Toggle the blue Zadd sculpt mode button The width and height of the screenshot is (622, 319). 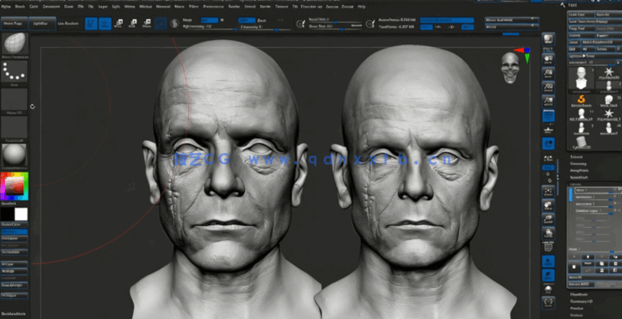pyautogui.click(x=247, y=20)
